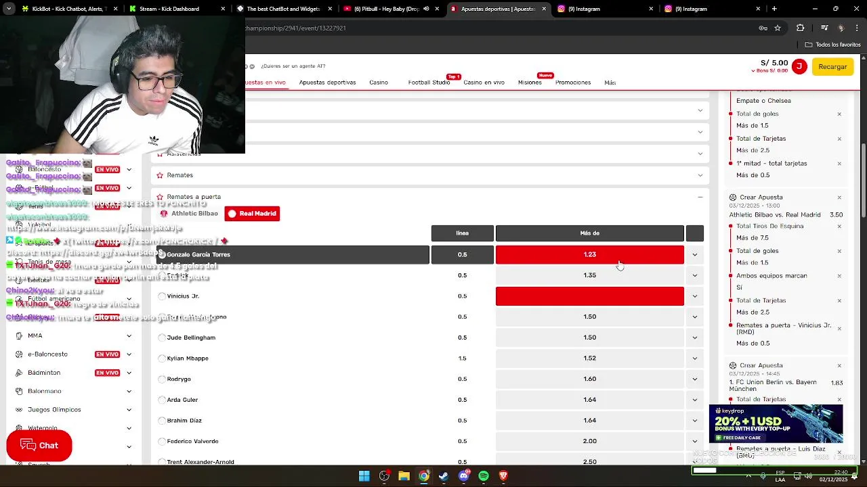Open the Casino en vivo menu item
The width and height of the screenshot is (867, 487).
[484, 83]
